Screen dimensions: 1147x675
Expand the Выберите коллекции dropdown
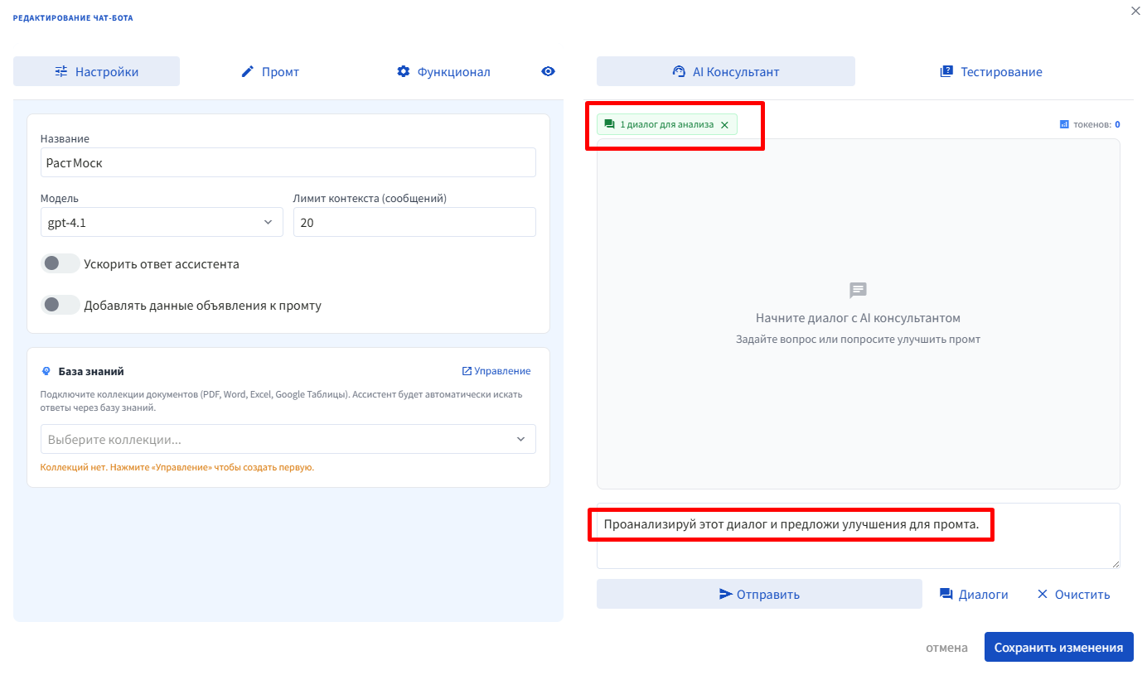288,439
